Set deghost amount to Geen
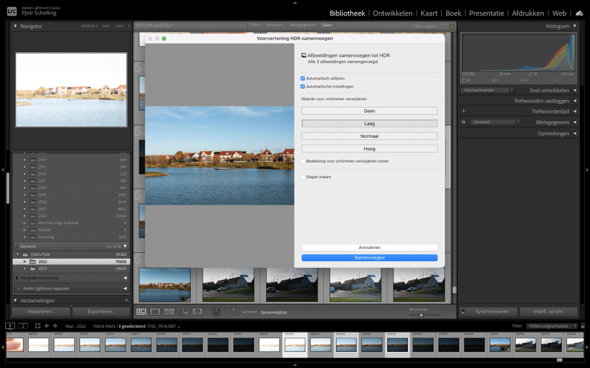This screenshot has width=590, height=368. (369, 111)
